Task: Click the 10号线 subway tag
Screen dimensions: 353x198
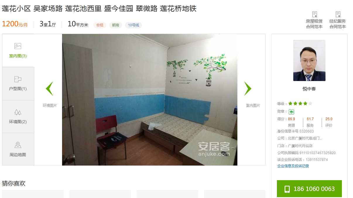Action: [133, 25]
